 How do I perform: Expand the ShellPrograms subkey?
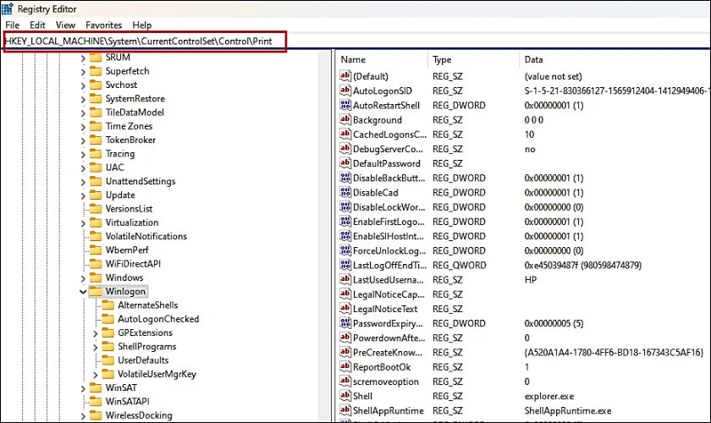pos(95,348)
